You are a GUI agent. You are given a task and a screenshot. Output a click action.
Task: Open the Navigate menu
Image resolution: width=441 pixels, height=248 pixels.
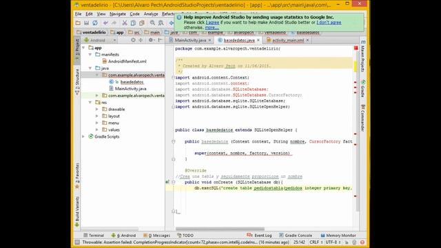point(118,14)
